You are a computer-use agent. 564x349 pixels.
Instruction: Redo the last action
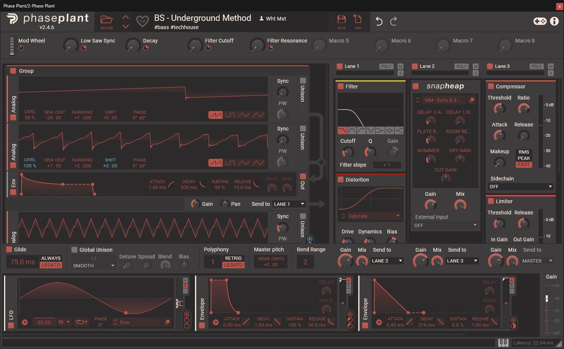tap(394, 21)
